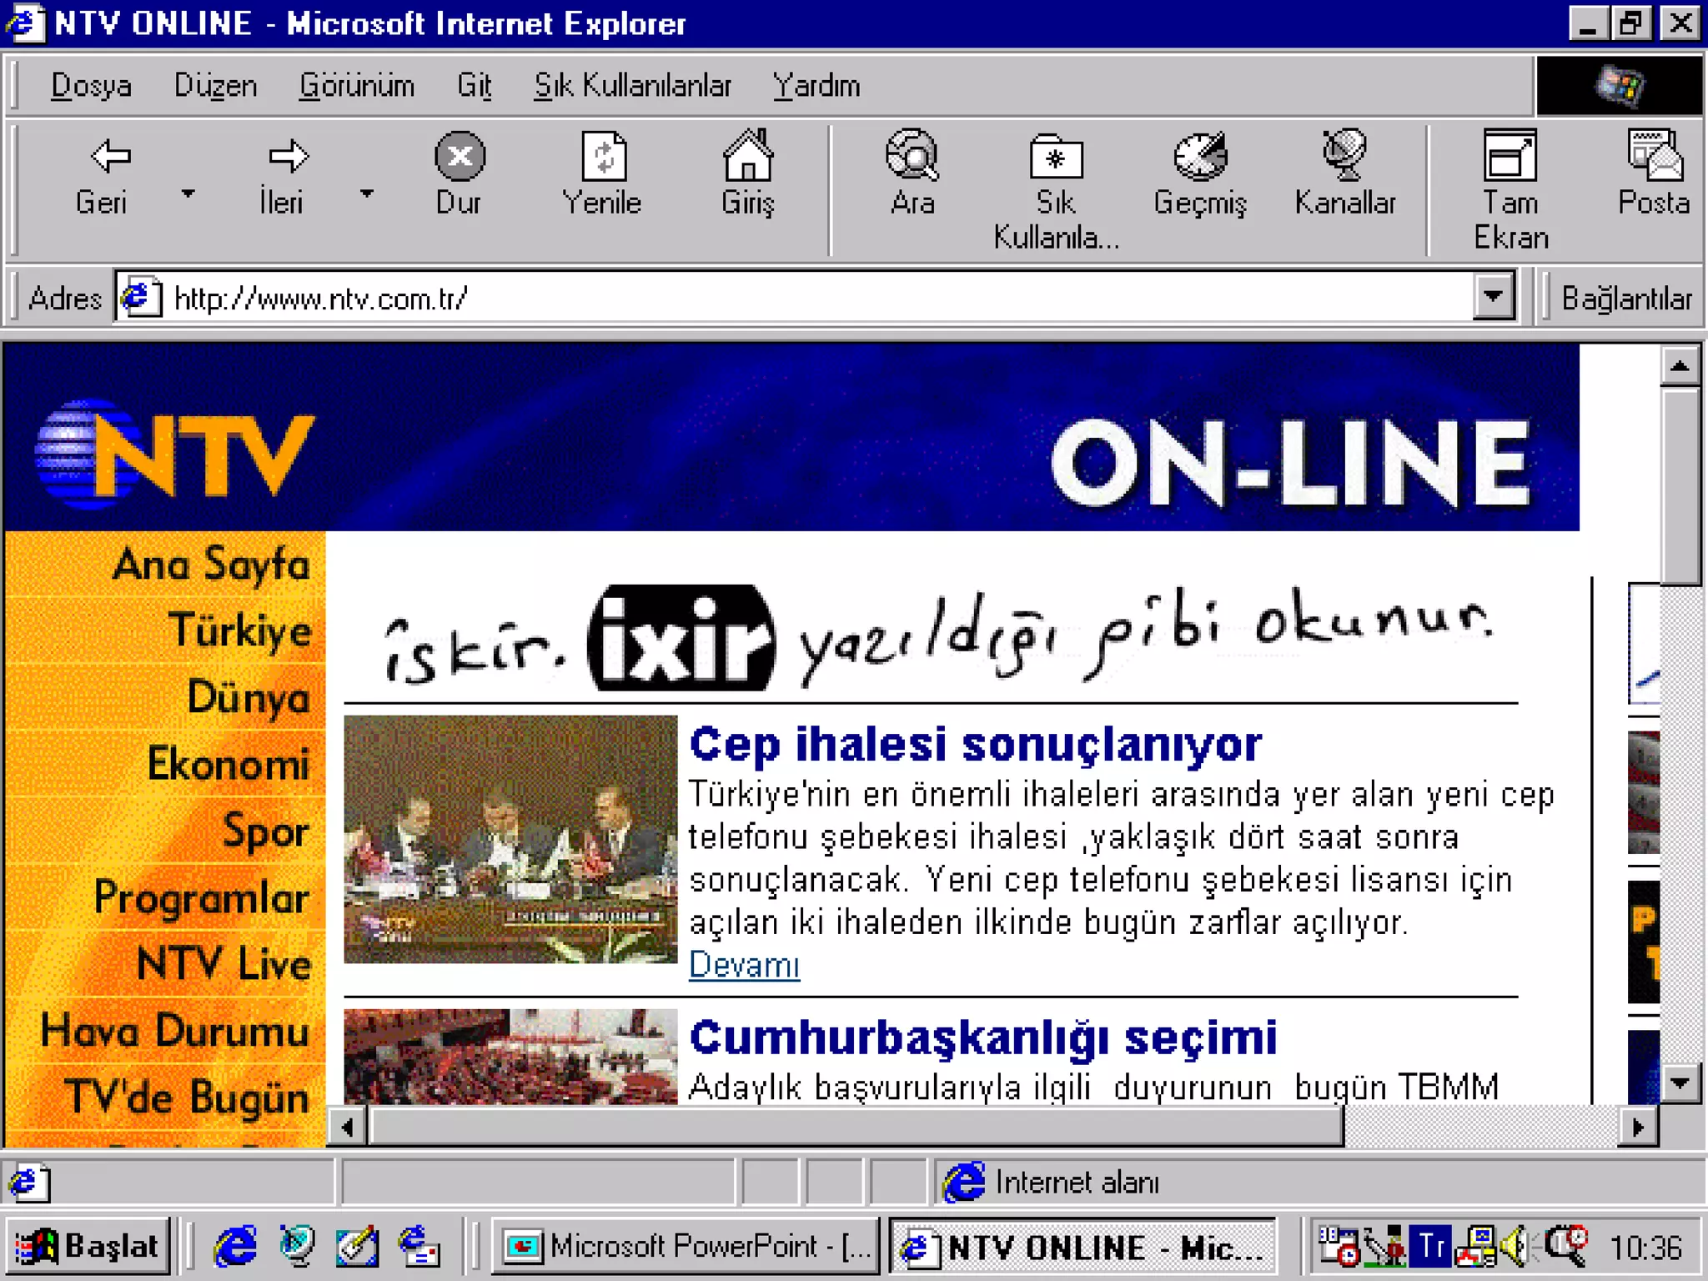Expand the Geri button history dropdown
The image size is (1708, 1281).
click(x=188, y=194)
